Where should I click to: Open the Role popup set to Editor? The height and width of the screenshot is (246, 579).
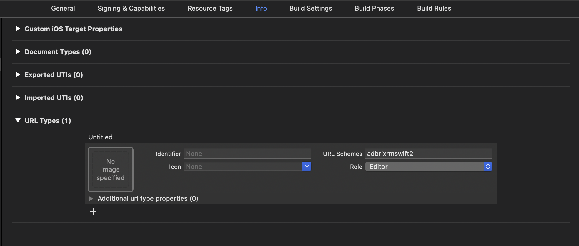428,167
